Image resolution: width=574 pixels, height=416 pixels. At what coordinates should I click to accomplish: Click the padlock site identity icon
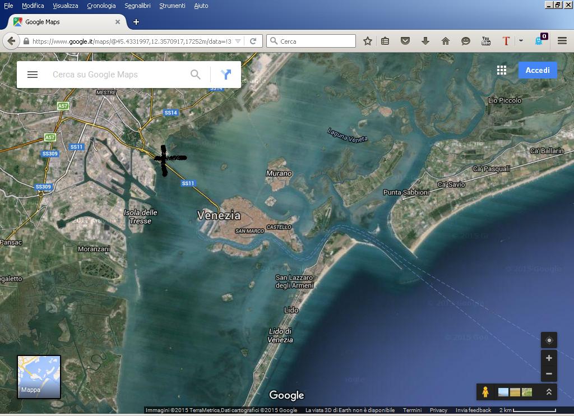[26, 41]
